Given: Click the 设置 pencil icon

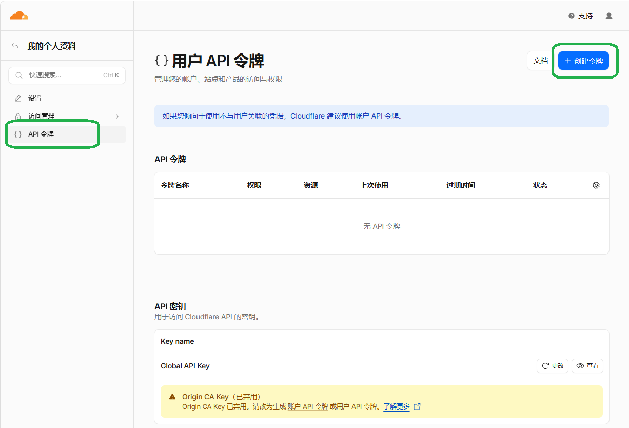Looking at the screenshot, I should coord(18,99).
